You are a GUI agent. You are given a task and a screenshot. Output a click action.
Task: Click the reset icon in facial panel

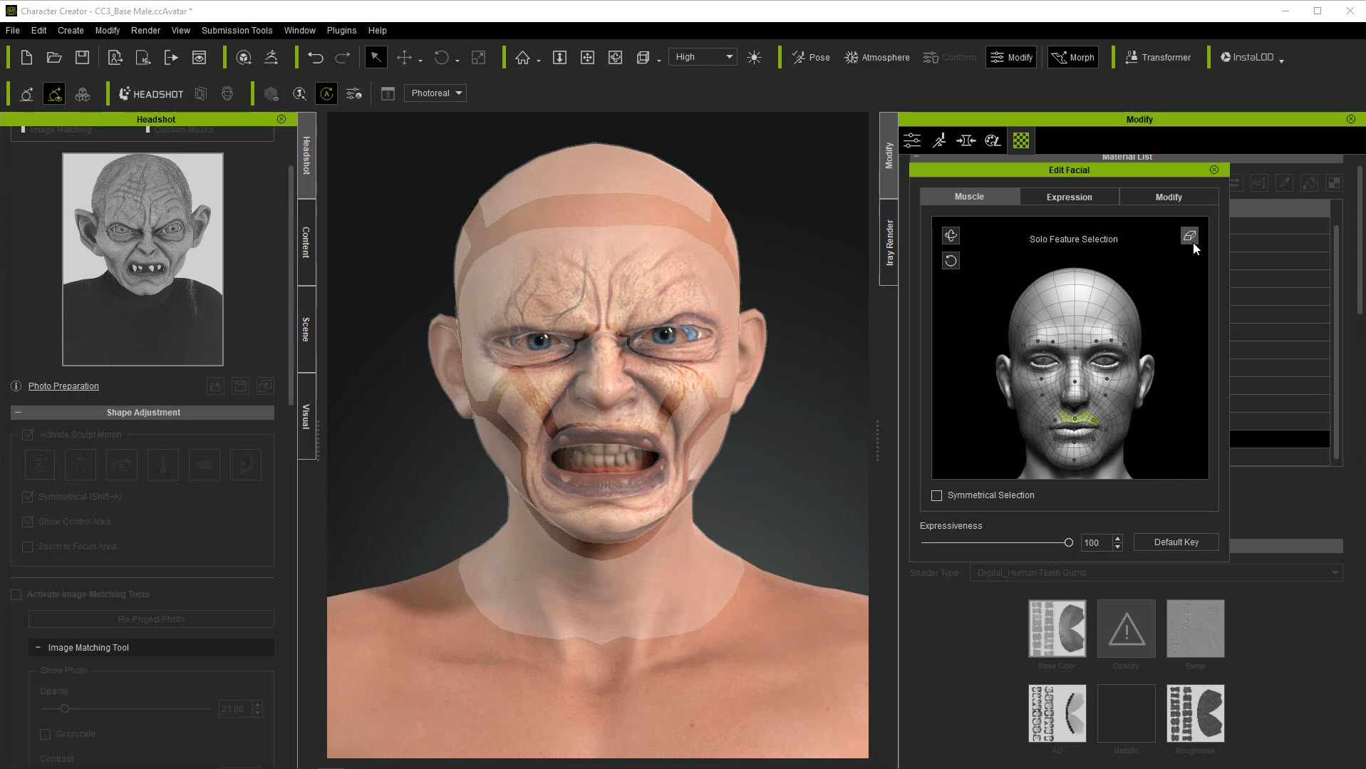point(951,261)
